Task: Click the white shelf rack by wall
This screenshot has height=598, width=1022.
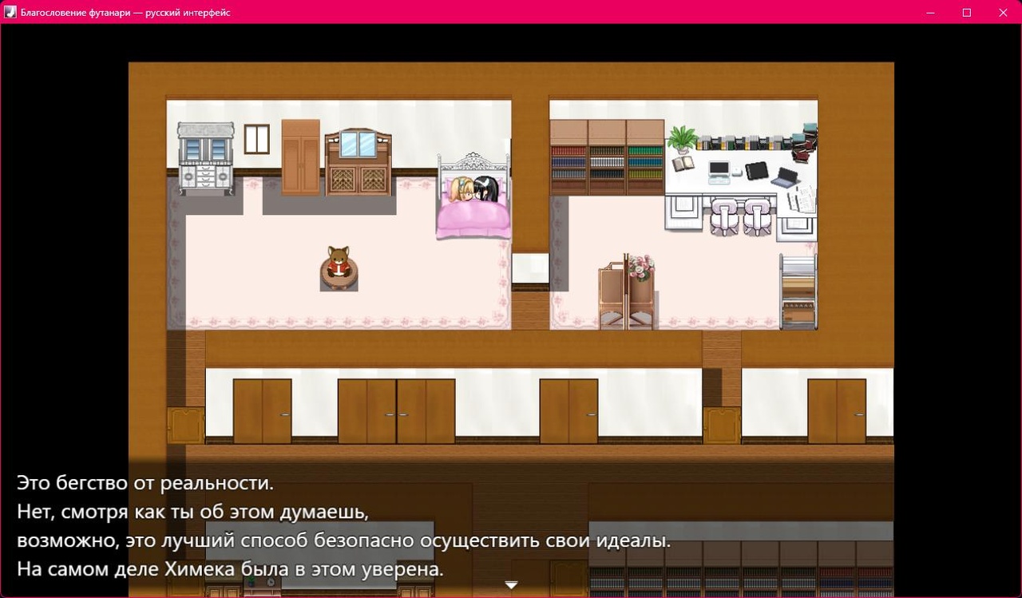Action: point(798,291)
